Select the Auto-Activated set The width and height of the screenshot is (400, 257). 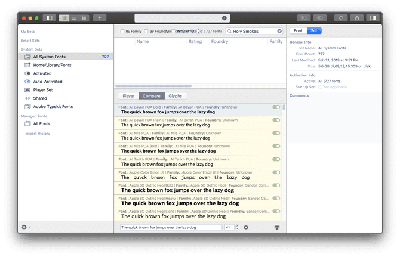coord(66,82)
